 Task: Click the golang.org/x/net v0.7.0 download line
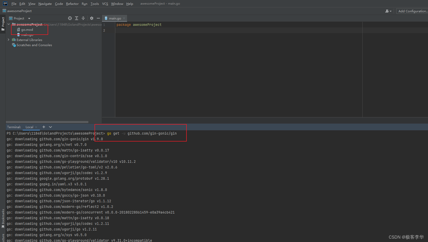tap(47, 145)
